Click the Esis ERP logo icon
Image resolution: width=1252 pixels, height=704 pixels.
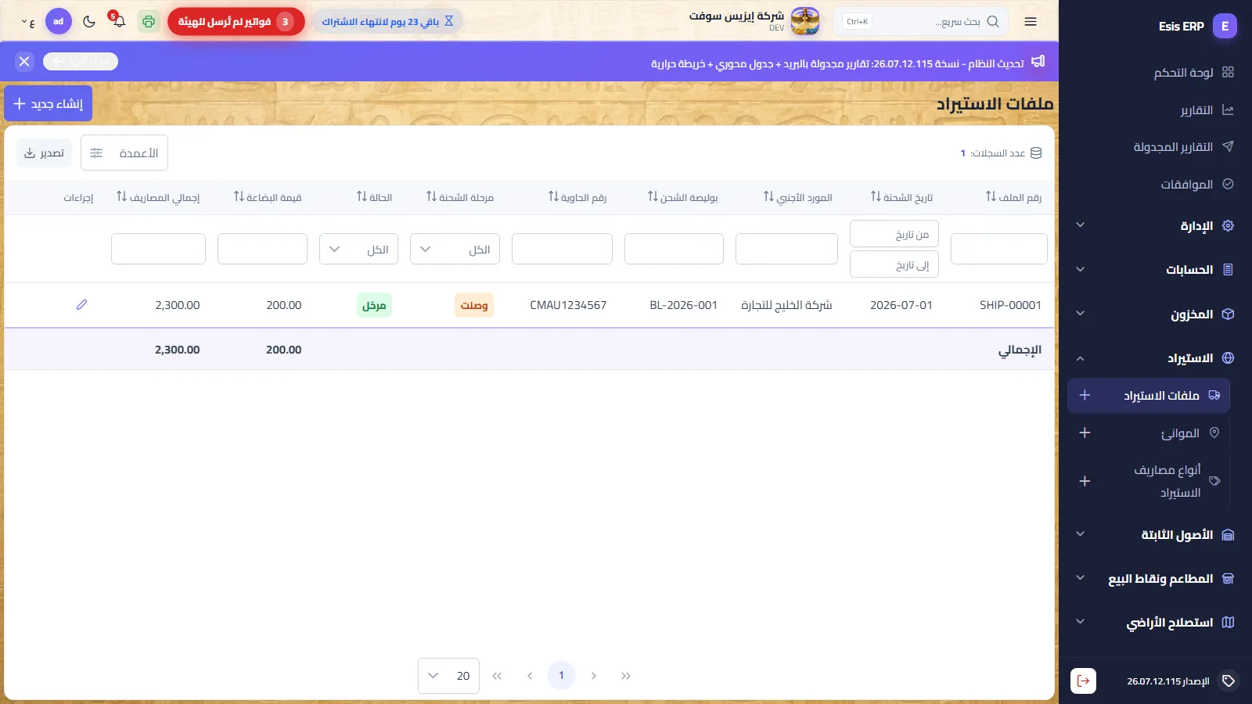tap(1225, 26)
